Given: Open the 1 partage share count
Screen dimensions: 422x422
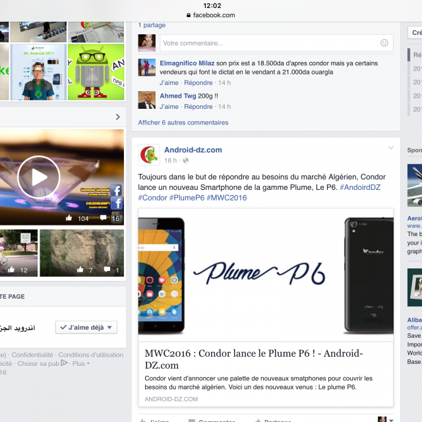Looking at the screenshot, I should 152,25.
